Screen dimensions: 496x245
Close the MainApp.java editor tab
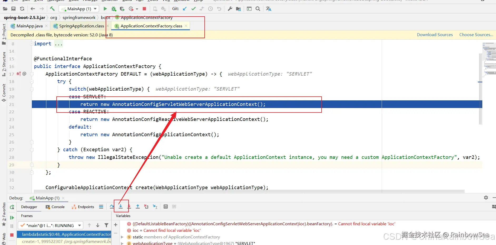click(46, 26)
